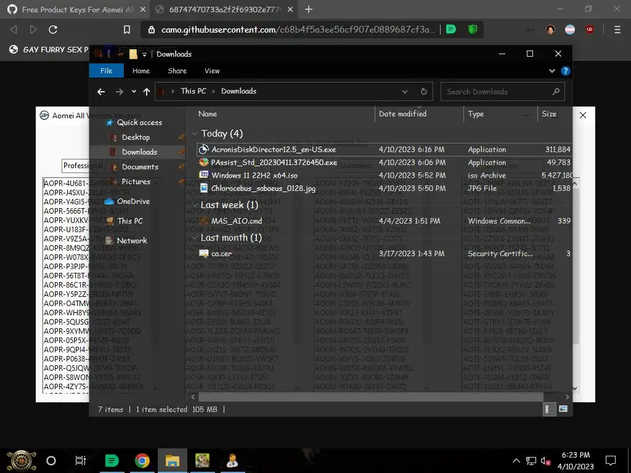This screenshot has height=473, width=631.
Task: Open recent locations dropdown in Explorer
Action: click(134, 92)
